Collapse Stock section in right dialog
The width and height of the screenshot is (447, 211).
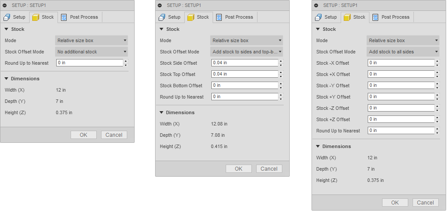point(318,29)
